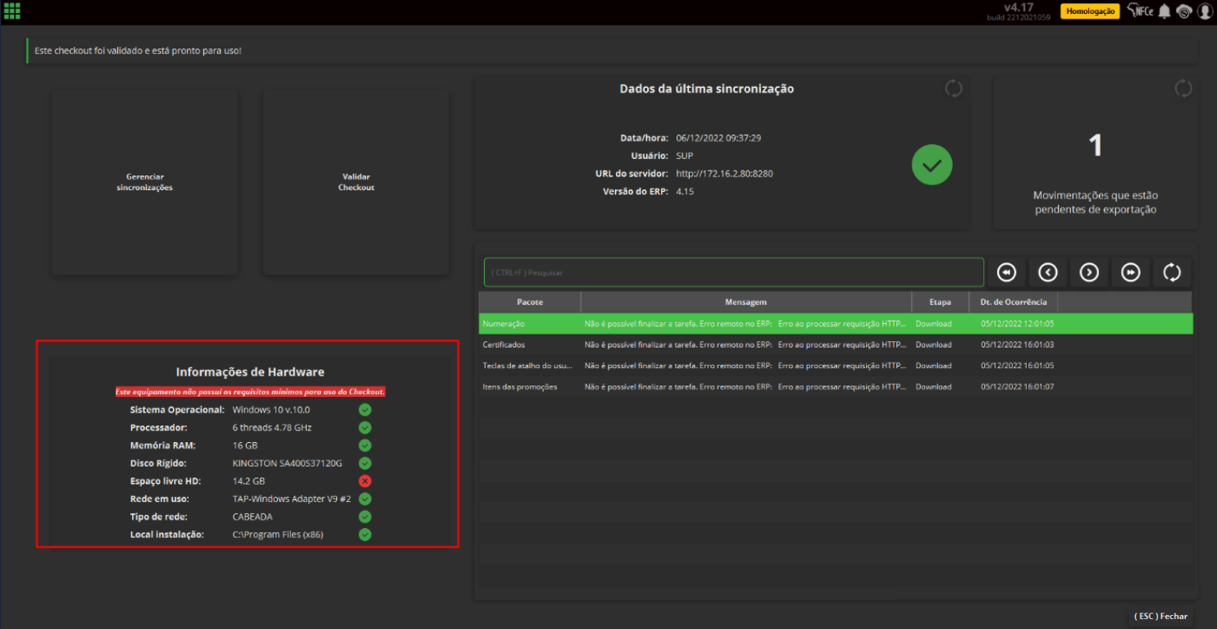This screenshot has width=1217, height=629.
Task: Click the TAP-Windows Adapter V9 #2 value
Action: coord(293,499)
